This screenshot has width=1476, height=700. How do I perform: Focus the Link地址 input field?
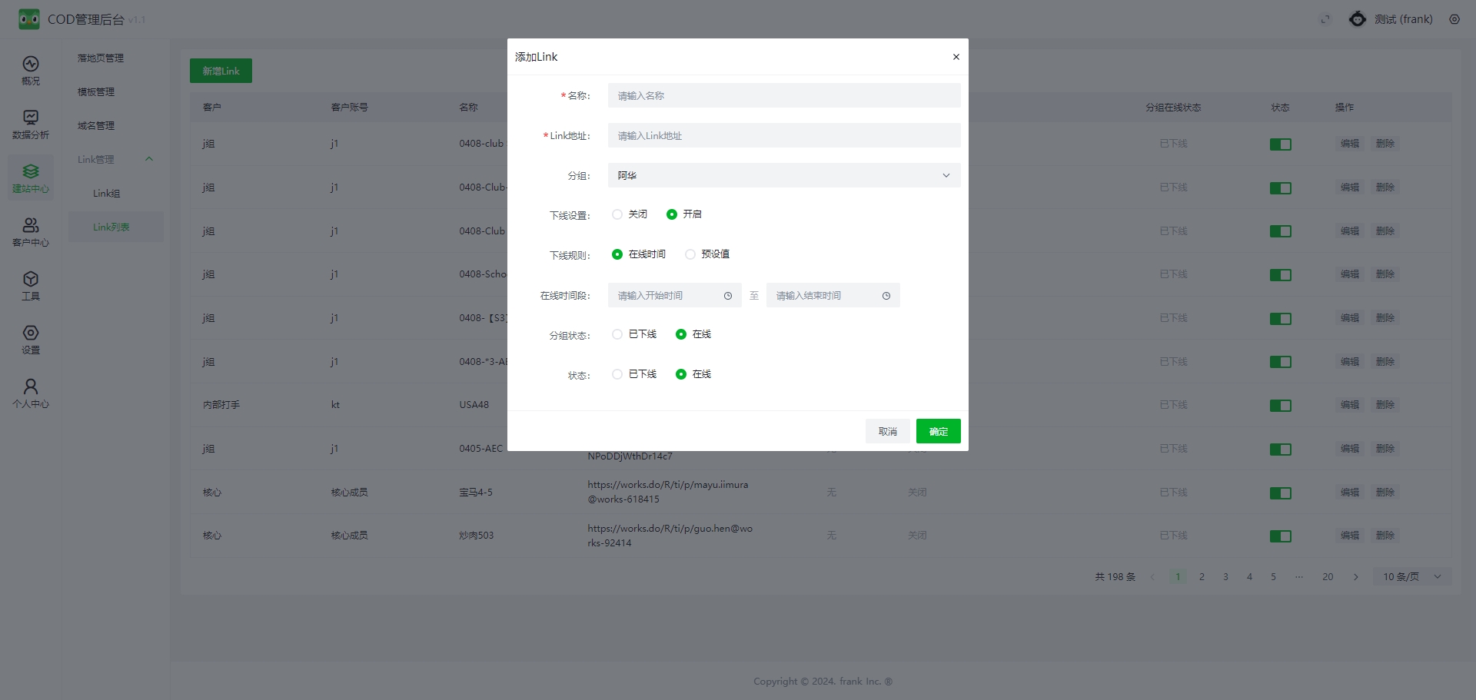click(784, 135)
